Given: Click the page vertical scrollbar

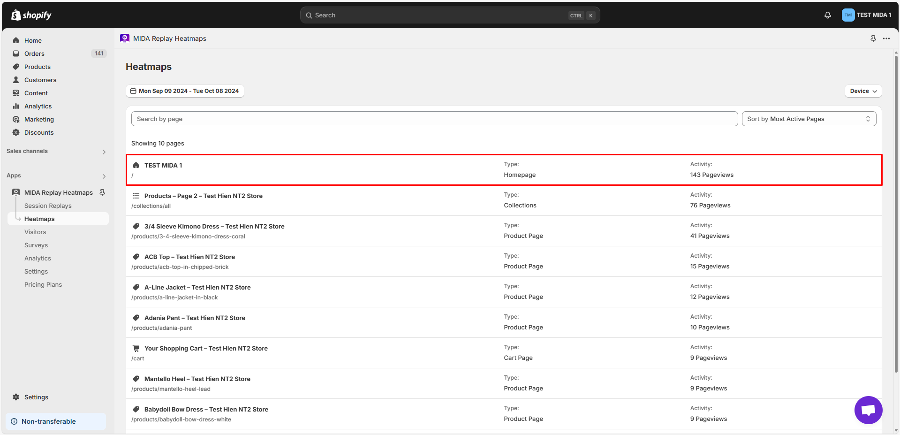Looking at the screenshot, I should tap(896, 211).
